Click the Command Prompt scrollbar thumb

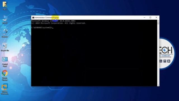tap(158, 23)
